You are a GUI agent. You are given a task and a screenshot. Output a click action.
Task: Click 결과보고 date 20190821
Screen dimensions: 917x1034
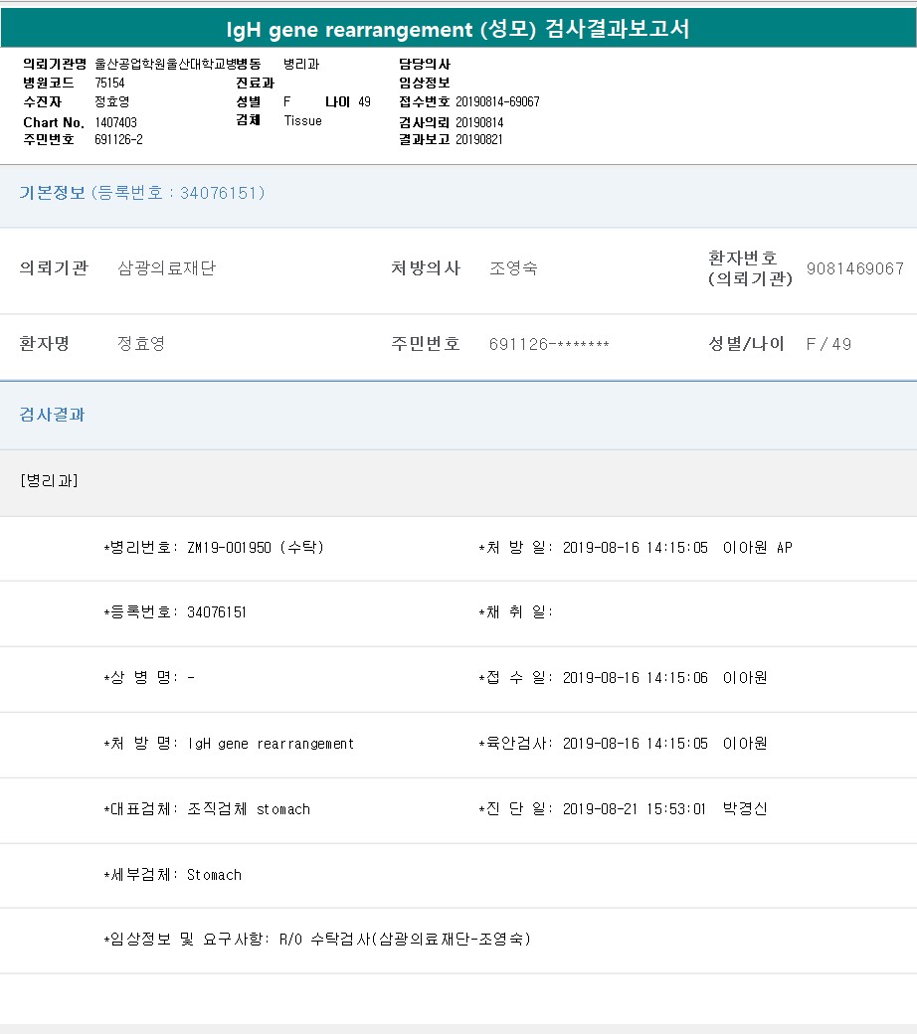pyautogui.click(x=479, y=140)
